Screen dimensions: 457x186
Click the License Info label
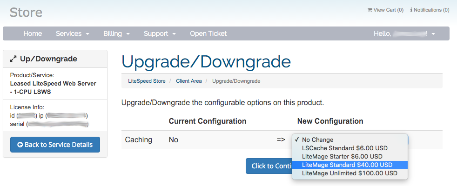click(27, 107)
